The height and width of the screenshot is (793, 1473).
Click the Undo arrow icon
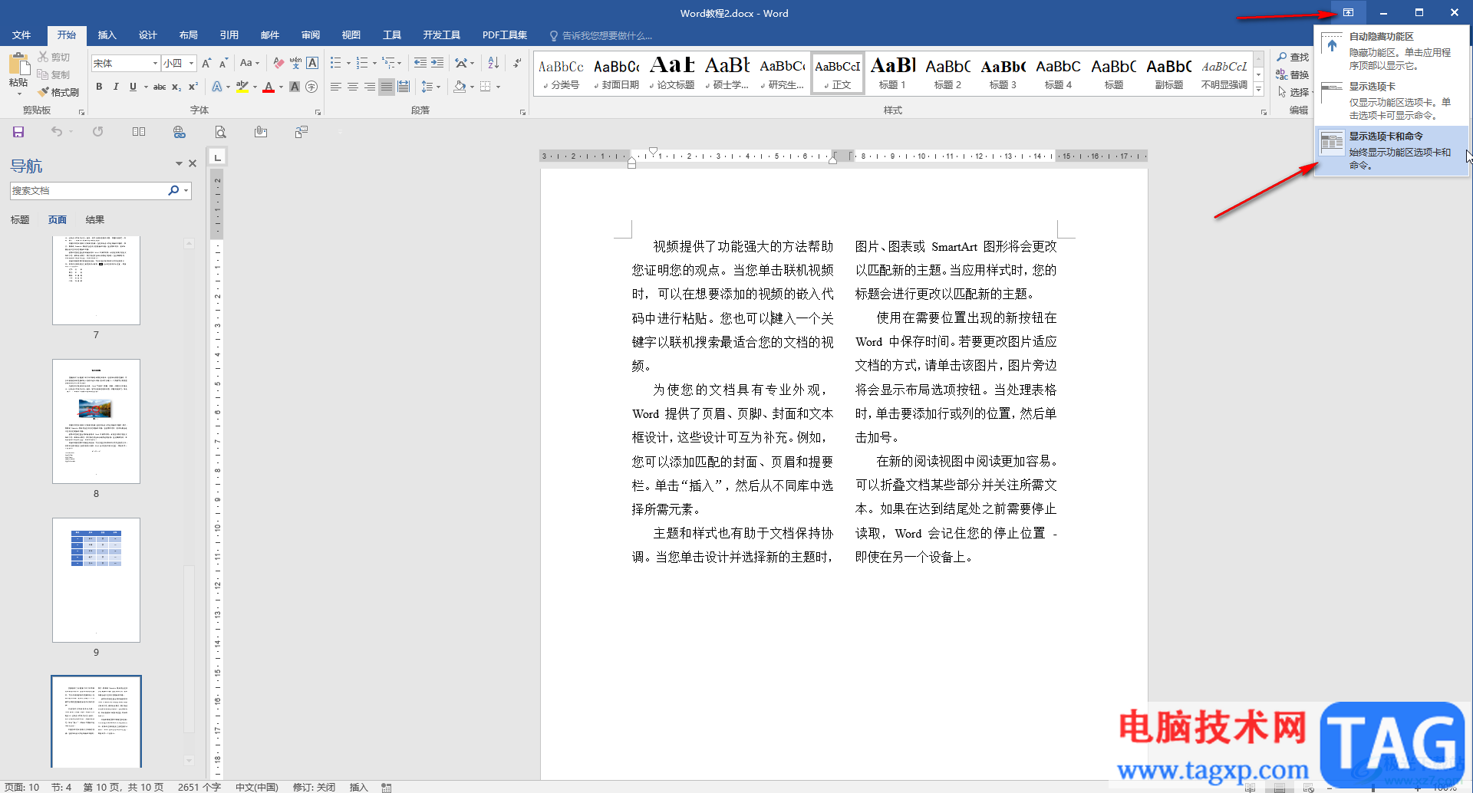tap(57, 132)
